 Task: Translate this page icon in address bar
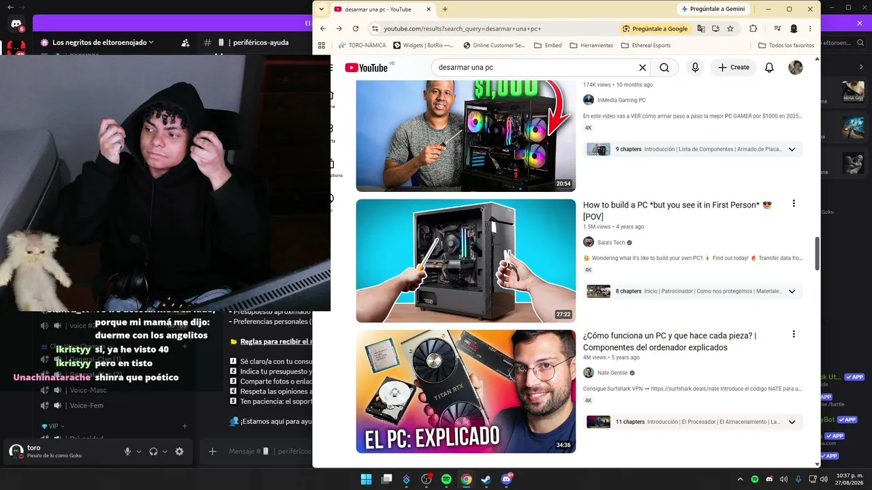(701, 29)
